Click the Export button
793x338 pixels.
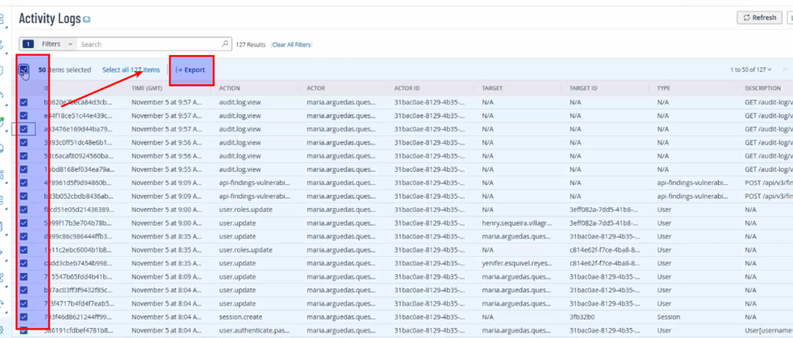191,70
